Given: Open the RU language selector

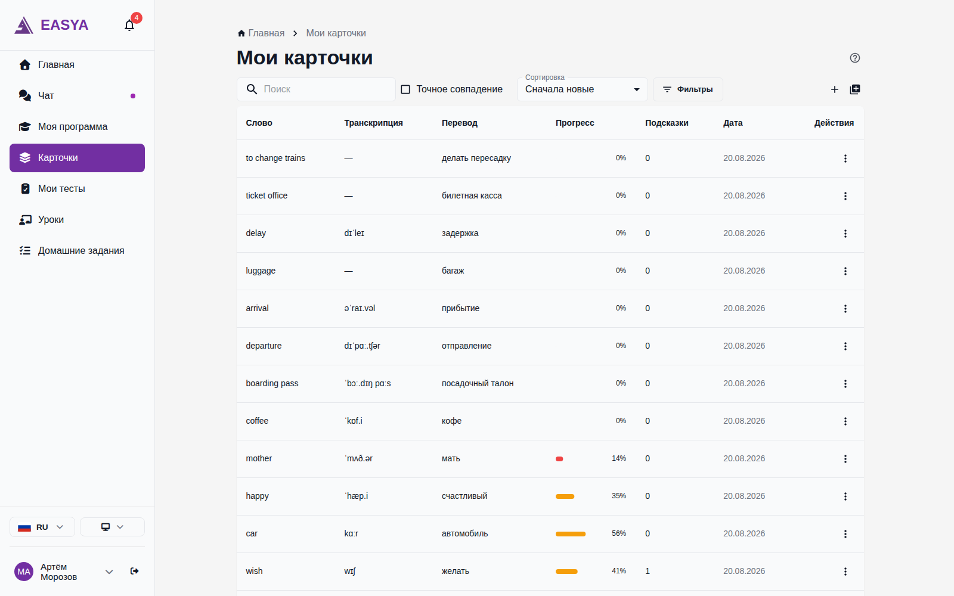Looking at the screenshot, I should click(x=42, y=527).
